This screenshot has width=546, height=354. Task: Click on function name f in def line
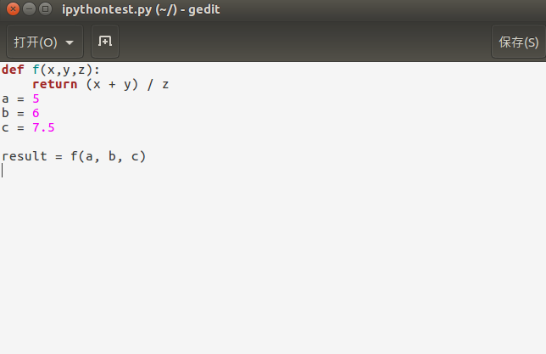36,70
